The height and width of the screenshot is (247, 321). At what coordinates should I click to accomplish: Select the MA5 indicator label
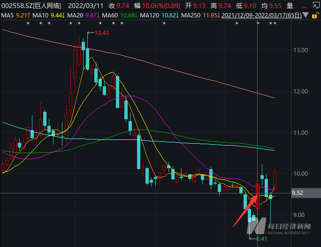[7, 15]
